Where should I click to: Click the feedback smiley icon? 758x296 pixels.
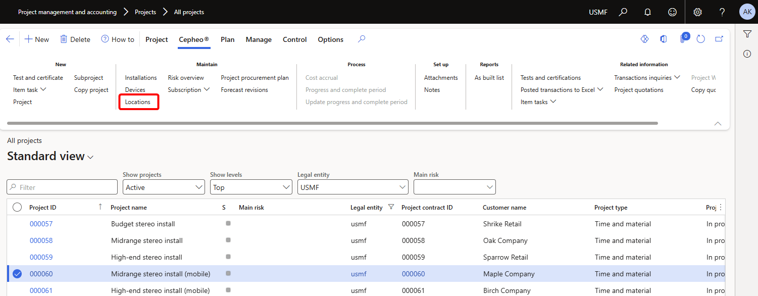[672, 12]
